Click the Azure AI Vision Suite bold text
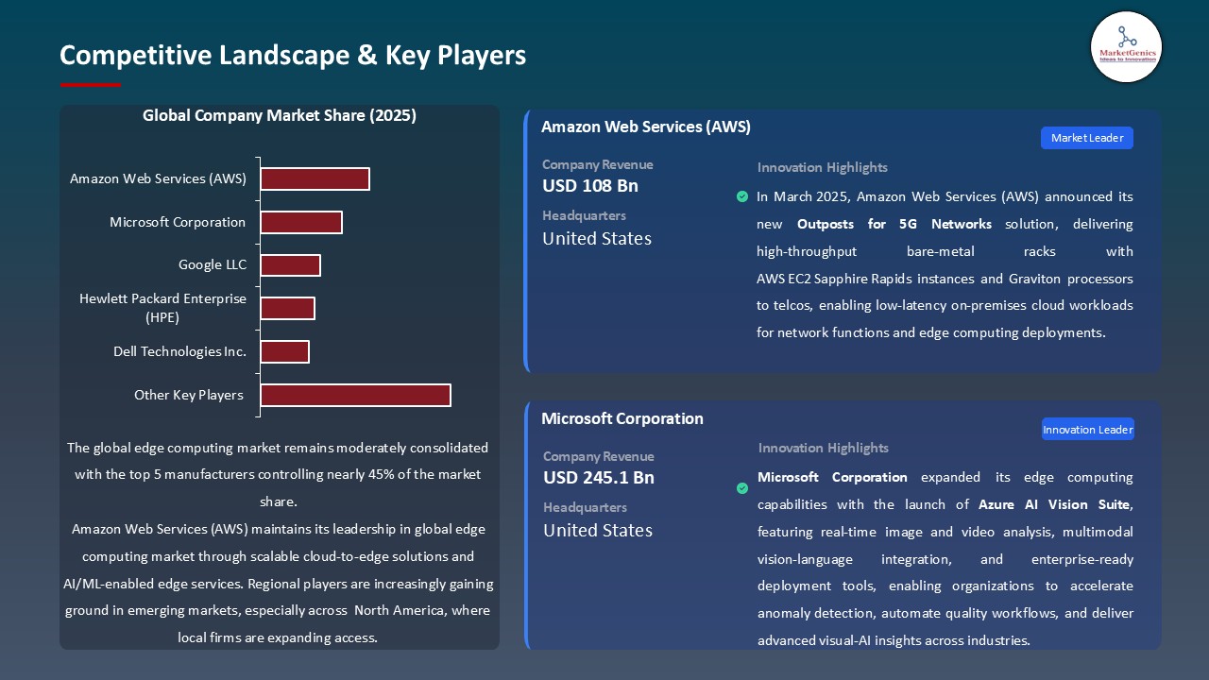This screenshot has width=1209, height=680. (x=1051, y=504)
